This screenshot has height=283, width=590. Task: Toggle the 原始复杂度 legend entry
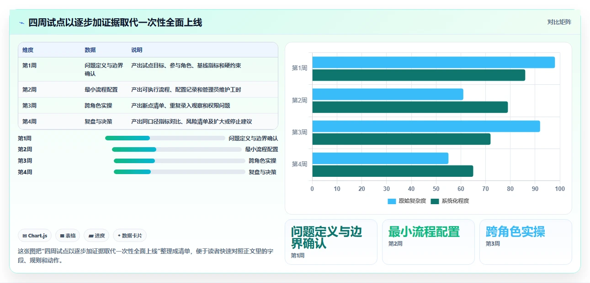coord(407,201)
